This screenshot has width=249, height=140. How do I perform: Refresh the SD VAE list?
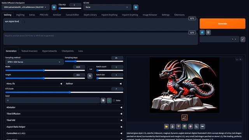[x=136, y=7]
